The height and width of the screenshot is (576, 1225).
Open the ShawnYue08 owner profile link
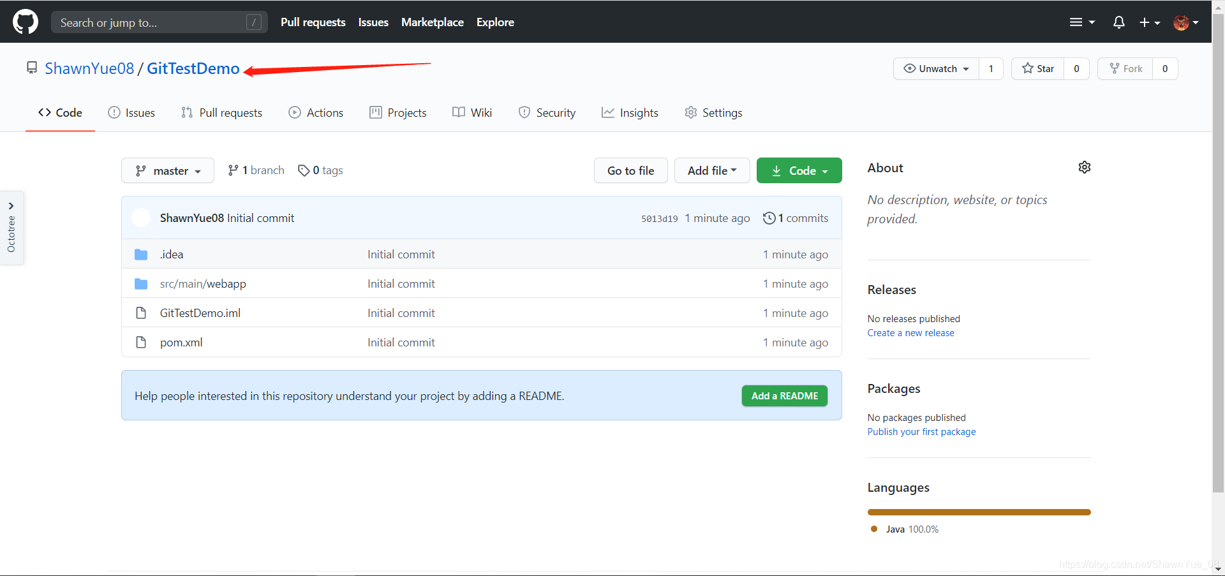(89, 68)
